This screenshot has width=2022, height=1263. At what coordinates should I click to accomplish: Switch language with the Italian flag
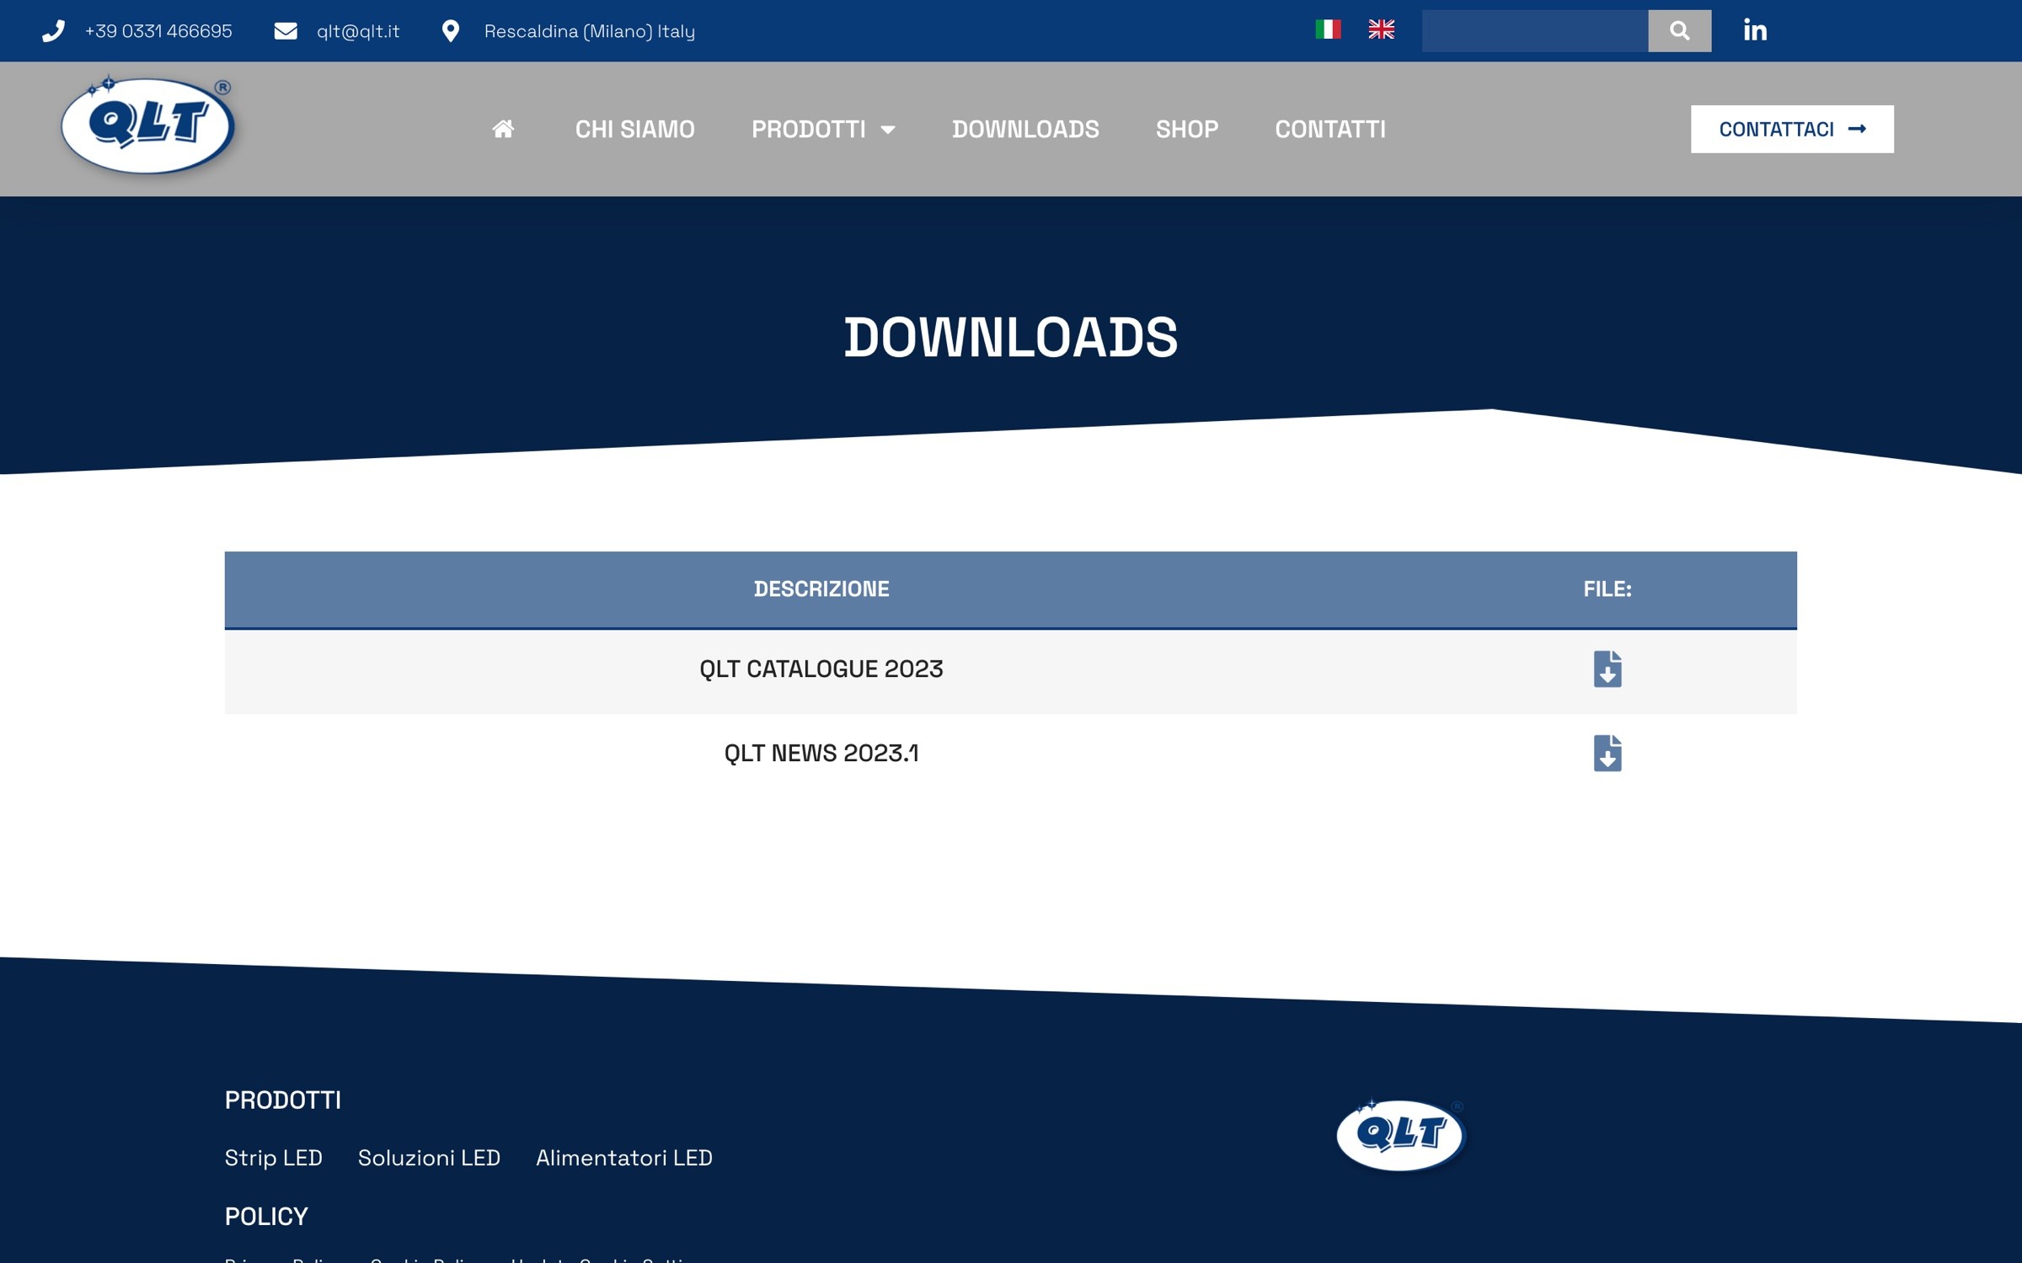[x=1328, y=29]
